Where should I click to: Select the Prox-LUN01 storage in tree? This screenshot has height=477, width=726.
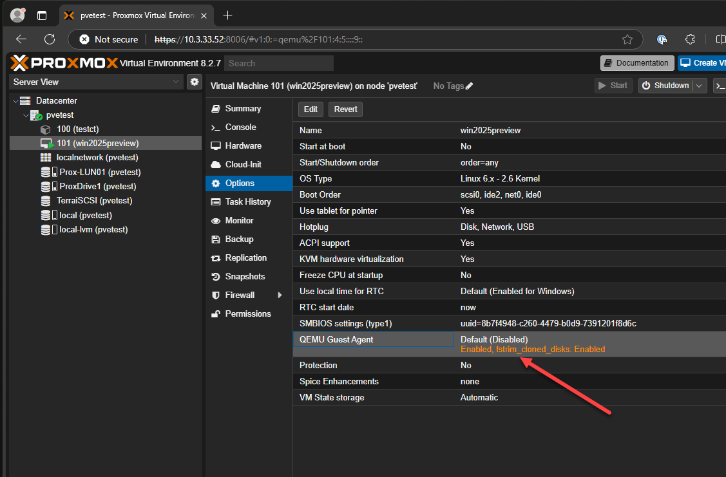coord(99,172)
